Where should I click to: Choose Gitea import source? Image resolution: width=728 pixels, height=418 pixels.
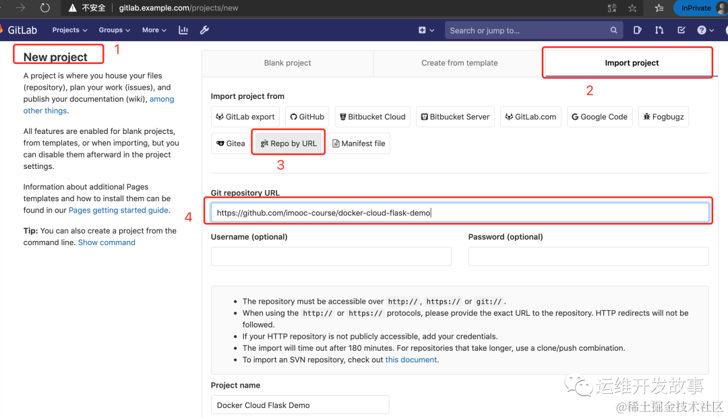pos(231,143)
